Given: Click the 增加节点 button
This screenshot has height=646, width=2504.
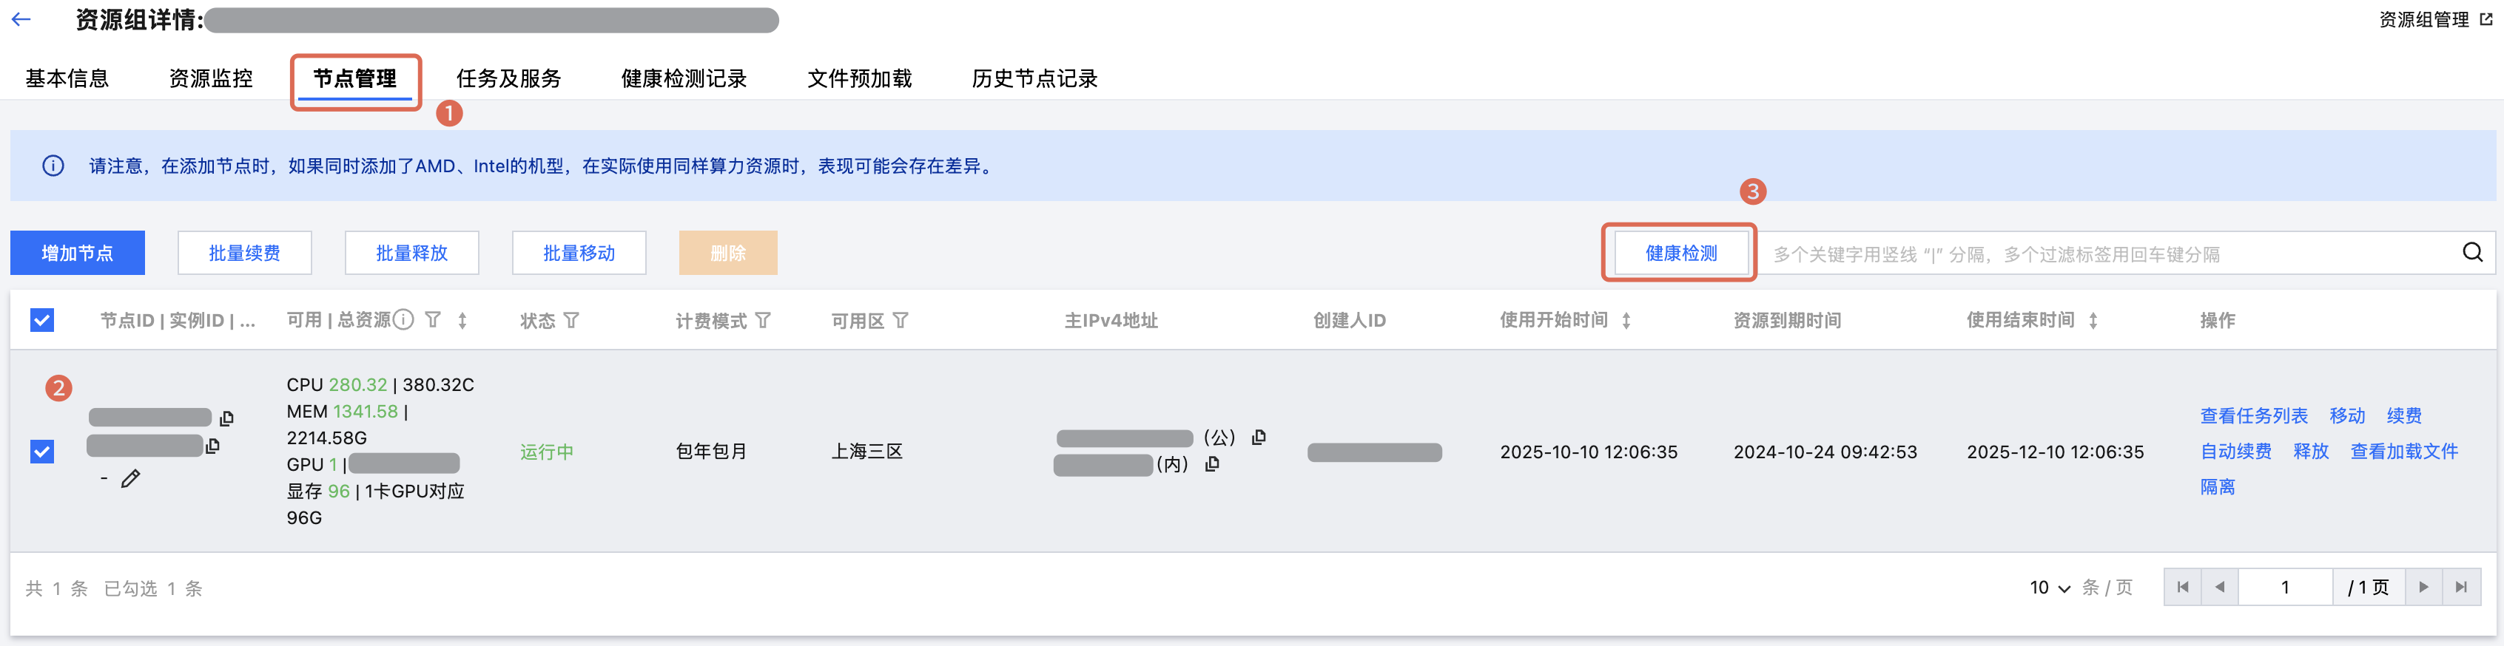Looking at the screenshot, I should (x=78, y=254).
